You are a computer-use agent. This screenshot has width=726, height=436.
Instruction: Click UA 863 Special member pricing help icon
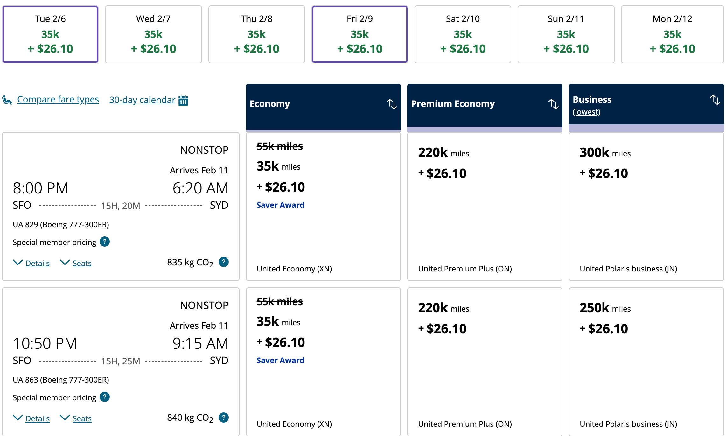[x=105, y=397]
